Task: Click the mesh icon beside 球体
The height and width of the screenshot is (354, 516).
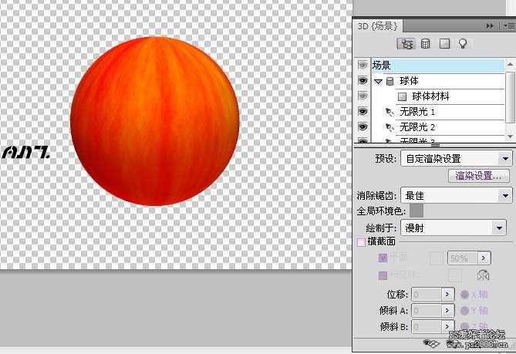Action: 390,81
